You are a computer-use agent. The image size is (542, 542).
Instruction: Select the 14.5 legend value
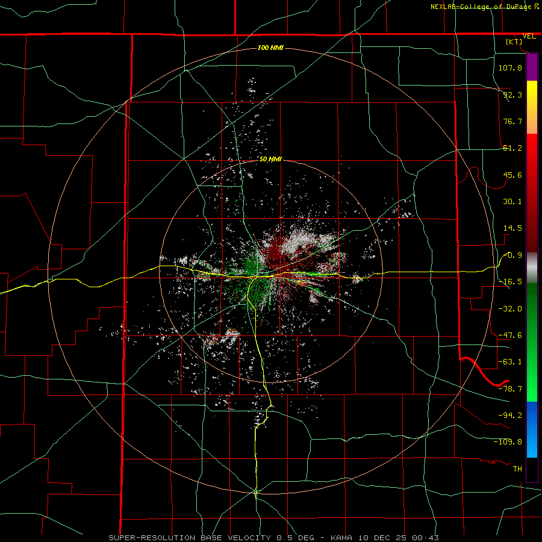(x=512, y=228)
